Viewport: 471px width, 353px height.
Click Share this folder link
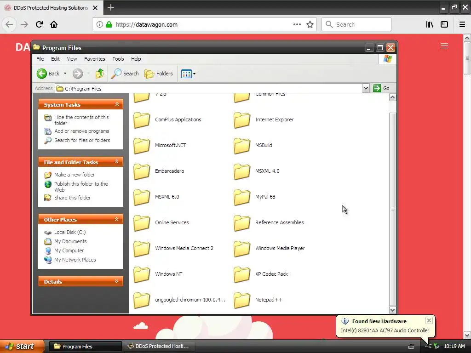click(x=72, y=198)
